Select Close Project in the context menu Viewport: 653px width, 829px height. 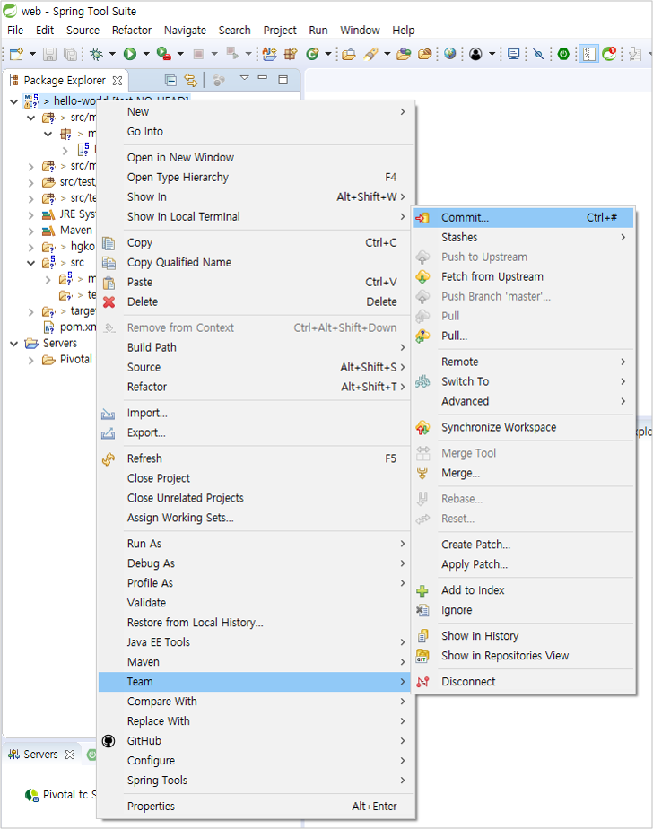[x=255, y=478]
